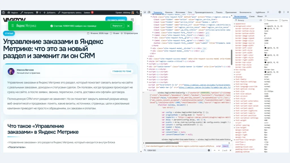The height and width of the screenshot is (163, 290).
Task: Switch to the Консоль DevTools tab
Action: [169, 12]
